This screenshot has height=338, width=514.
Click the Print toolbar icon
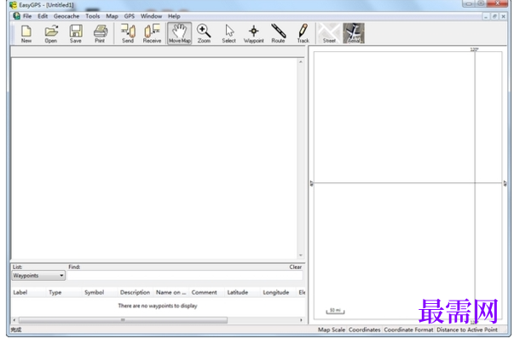[100, 34]
